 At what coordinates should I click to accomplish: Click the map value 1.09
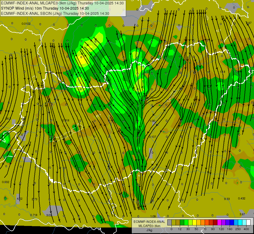coord(153,216)
